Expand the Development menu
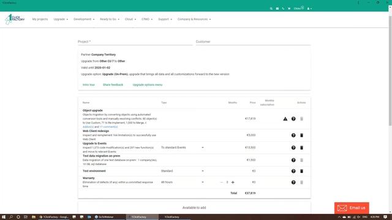This screenshot has height=220, width=392. tap(84, 19)
